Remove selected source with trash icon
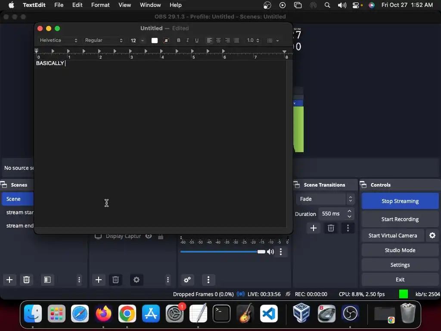Screen dimensions: 441x331 pyautogui.click(x=115, y=280)
